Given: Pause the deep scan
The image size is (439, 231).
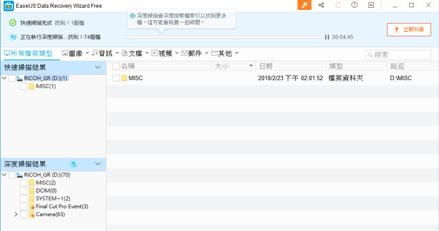Looking at the screenshot, I should [327, 37].
